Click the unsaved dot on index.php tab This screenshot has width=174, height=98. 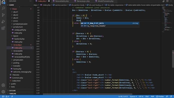click(x=49, y=1)
